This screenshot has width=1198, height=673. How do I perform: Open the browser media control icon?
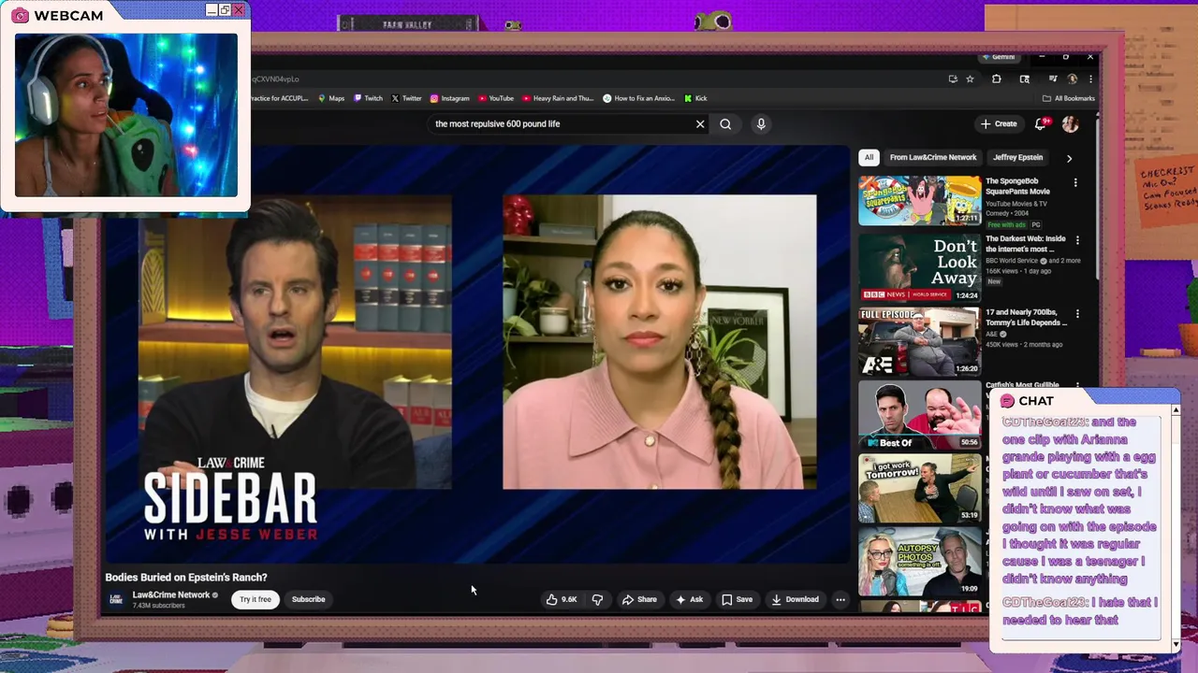1053,79
